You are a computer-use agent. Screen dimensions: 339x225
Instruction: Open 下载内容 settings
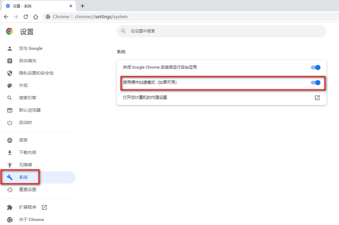pos(27,152)
